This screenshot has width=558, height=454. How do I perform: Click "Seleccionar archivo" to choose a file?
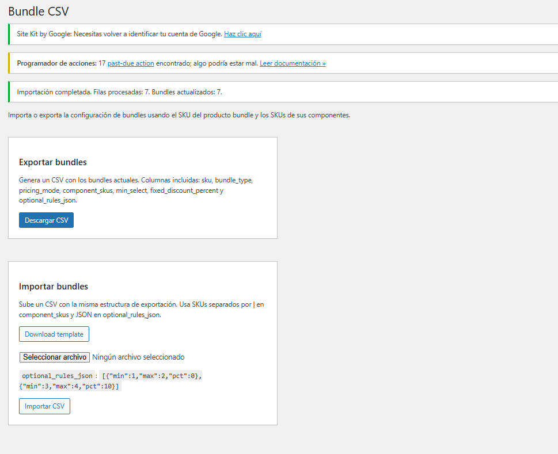54,357
